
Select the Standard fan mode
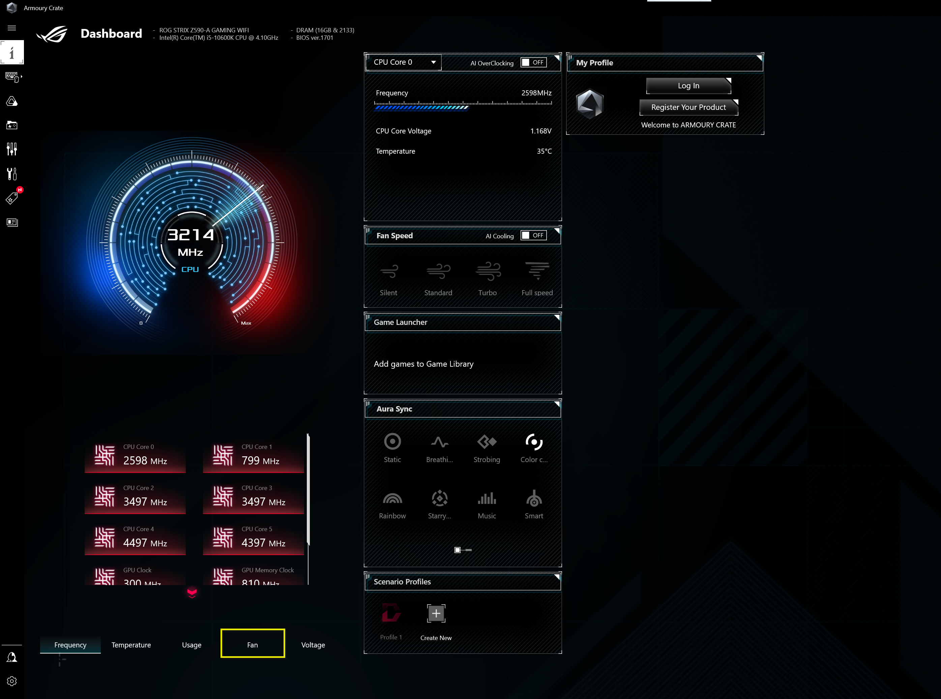click(x=438, y=279)
